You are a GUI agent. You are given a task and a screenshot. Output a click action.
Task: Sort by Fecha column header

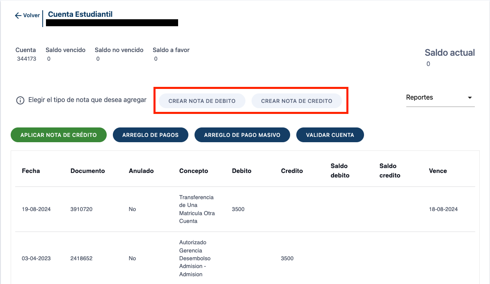point(31,171)
